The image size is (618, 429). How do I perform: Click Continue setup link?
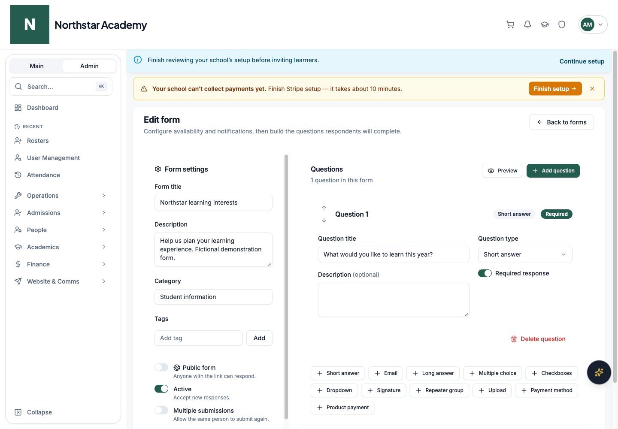tap(582, 61)
